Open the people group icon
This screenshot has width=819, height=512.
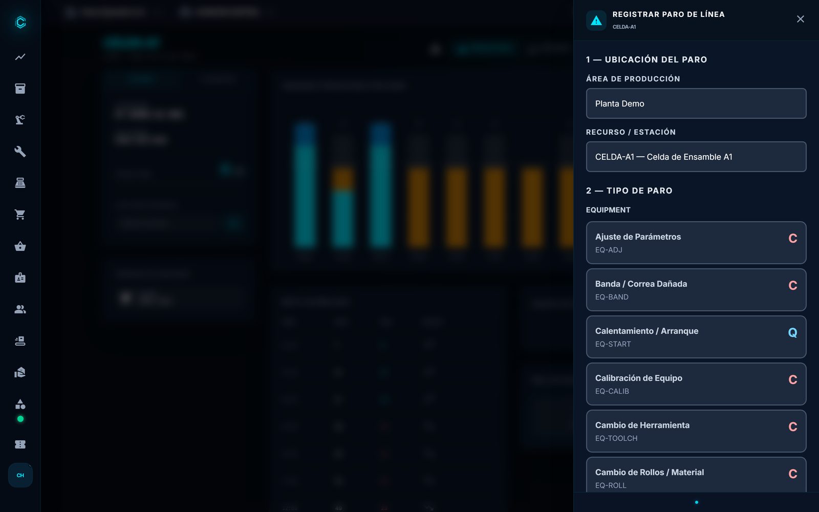20,309
